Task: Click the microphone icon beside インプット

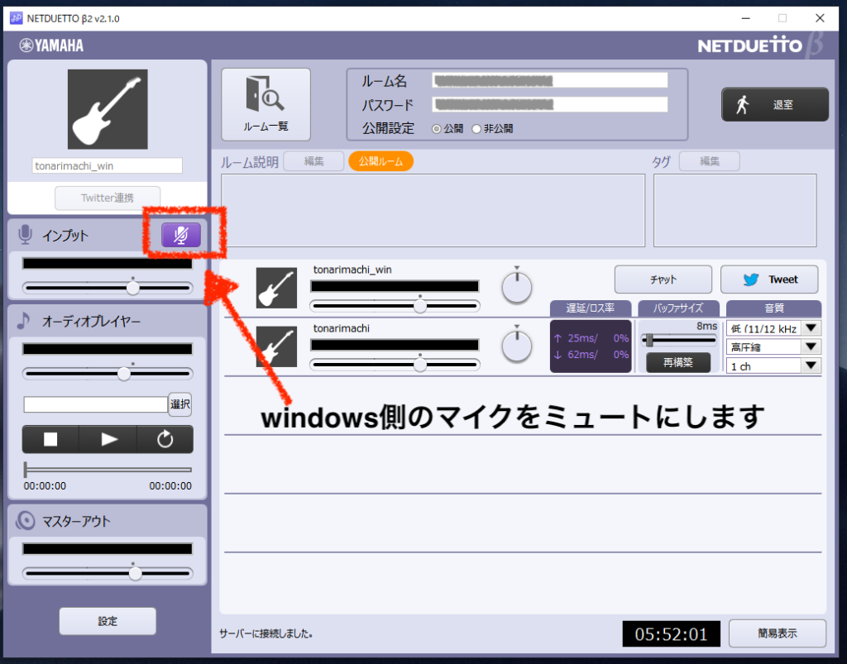Action: [x=25, y=235]
